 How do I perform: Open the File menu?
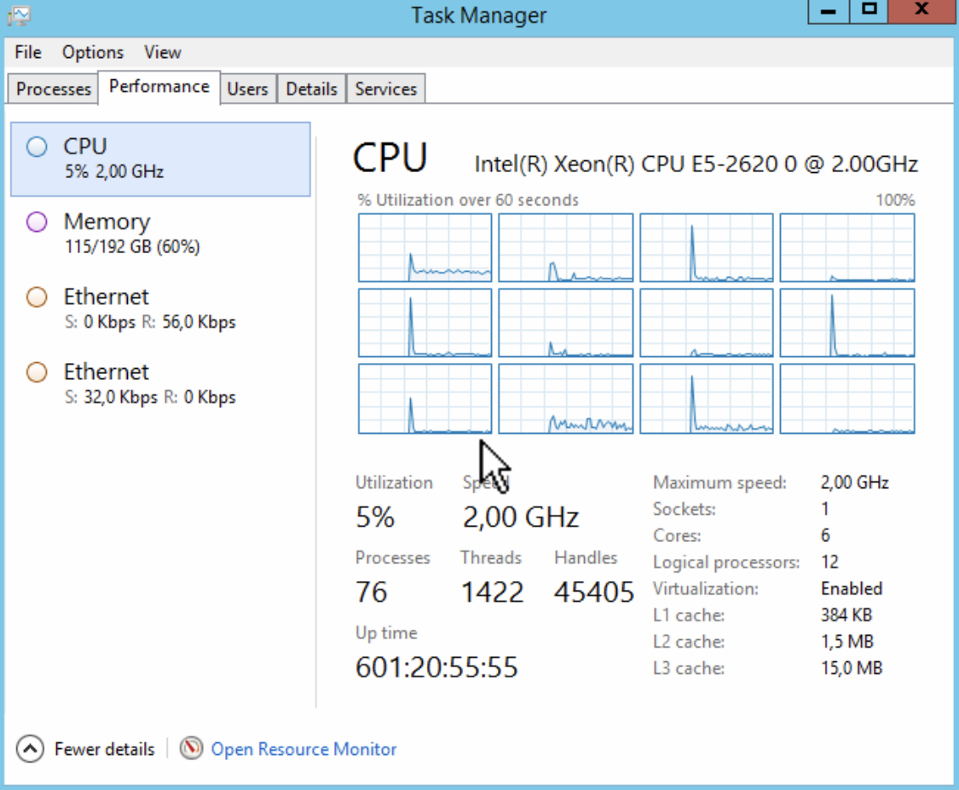tap(28, 52)
